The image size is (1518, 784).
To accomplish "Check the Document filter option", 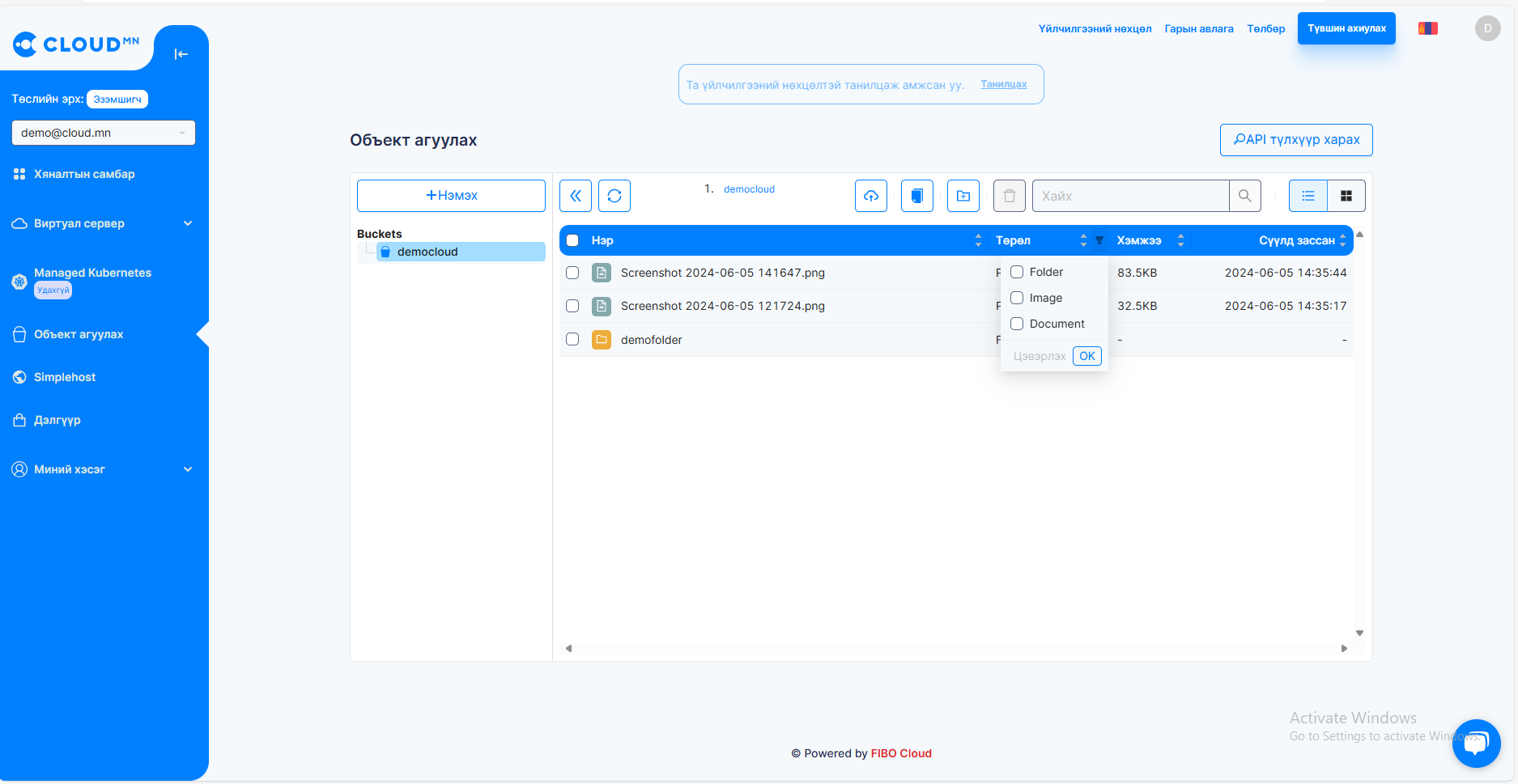I will [1017, 324].
